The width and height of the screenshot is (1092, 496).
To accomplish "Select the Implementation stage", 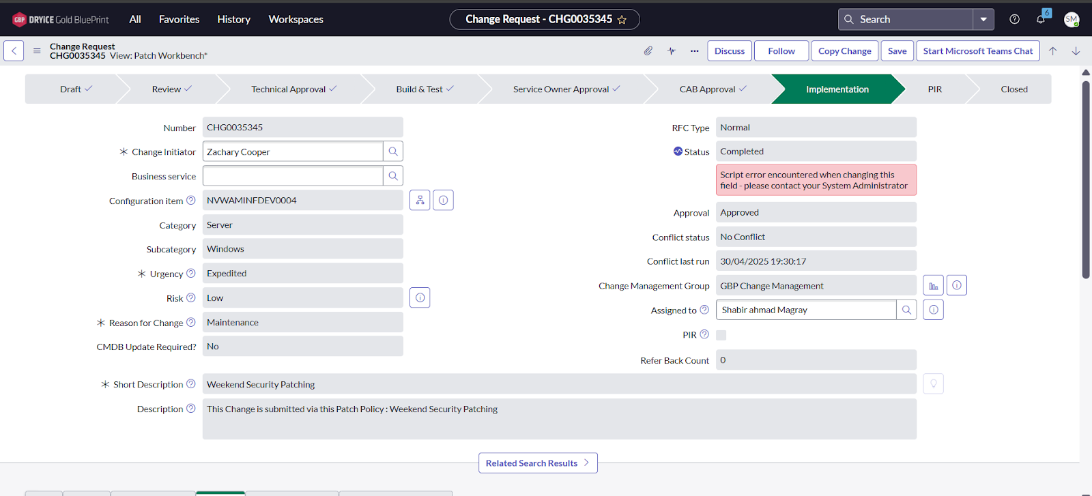I will tap(837, 89).
